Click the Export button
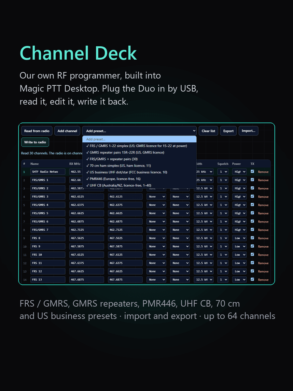Screen dimensions: 293x391 click(x=228, y=131)
